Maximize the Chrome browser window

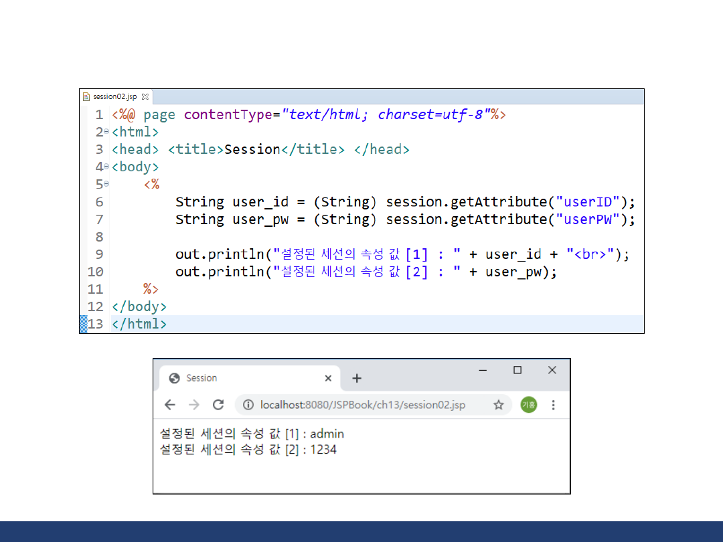(517, 370)
